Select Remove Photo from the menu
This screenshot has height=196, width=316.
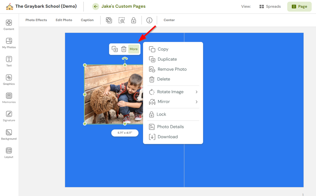click(172, 69)
